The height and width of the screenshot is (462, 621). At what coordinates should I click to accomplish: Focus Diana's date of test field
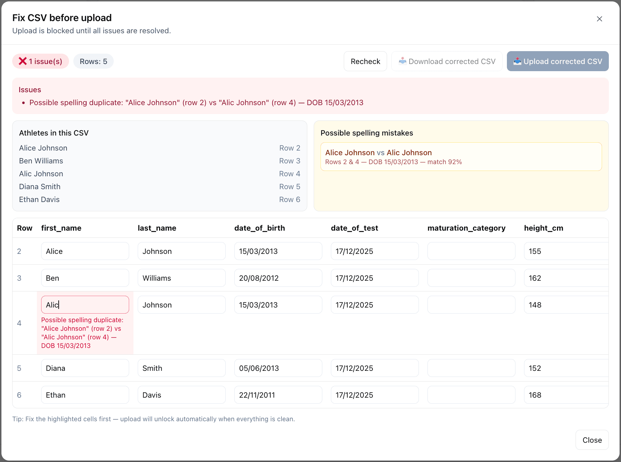375,368
